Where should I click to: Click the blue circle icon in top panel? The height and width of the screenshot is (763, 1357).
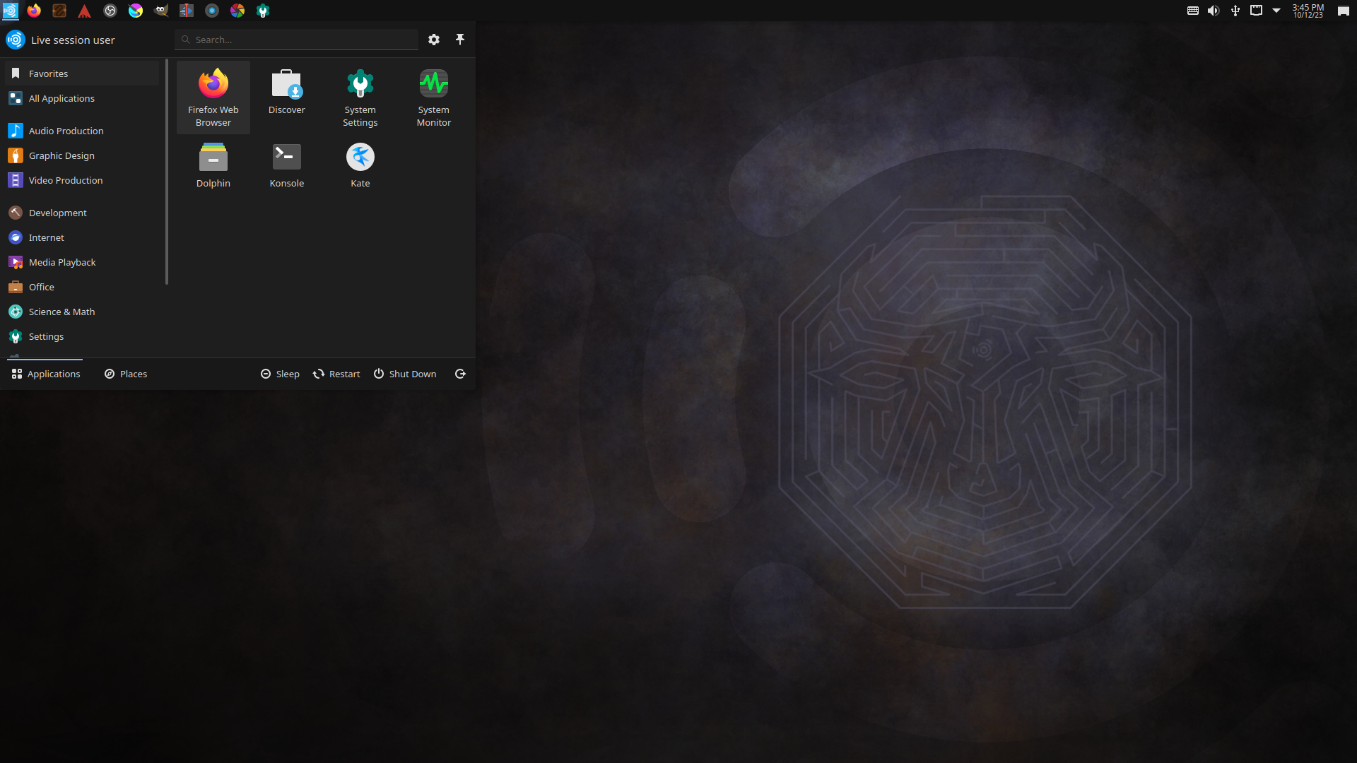coord(212,11)
